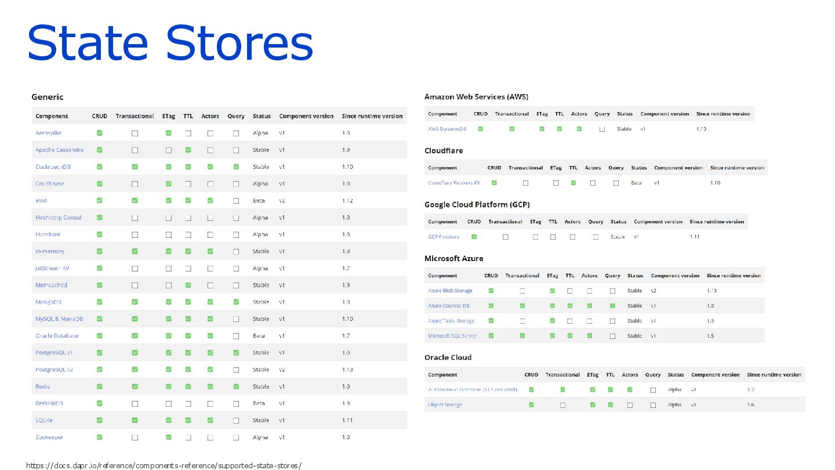Open the Apache Cassandra link
This screenshot has width=835, height=470.
(x=59, y=150)
